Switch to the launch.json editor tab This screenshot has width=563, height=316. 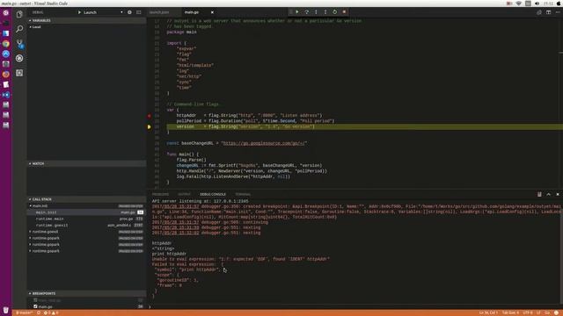click(159, 12)
